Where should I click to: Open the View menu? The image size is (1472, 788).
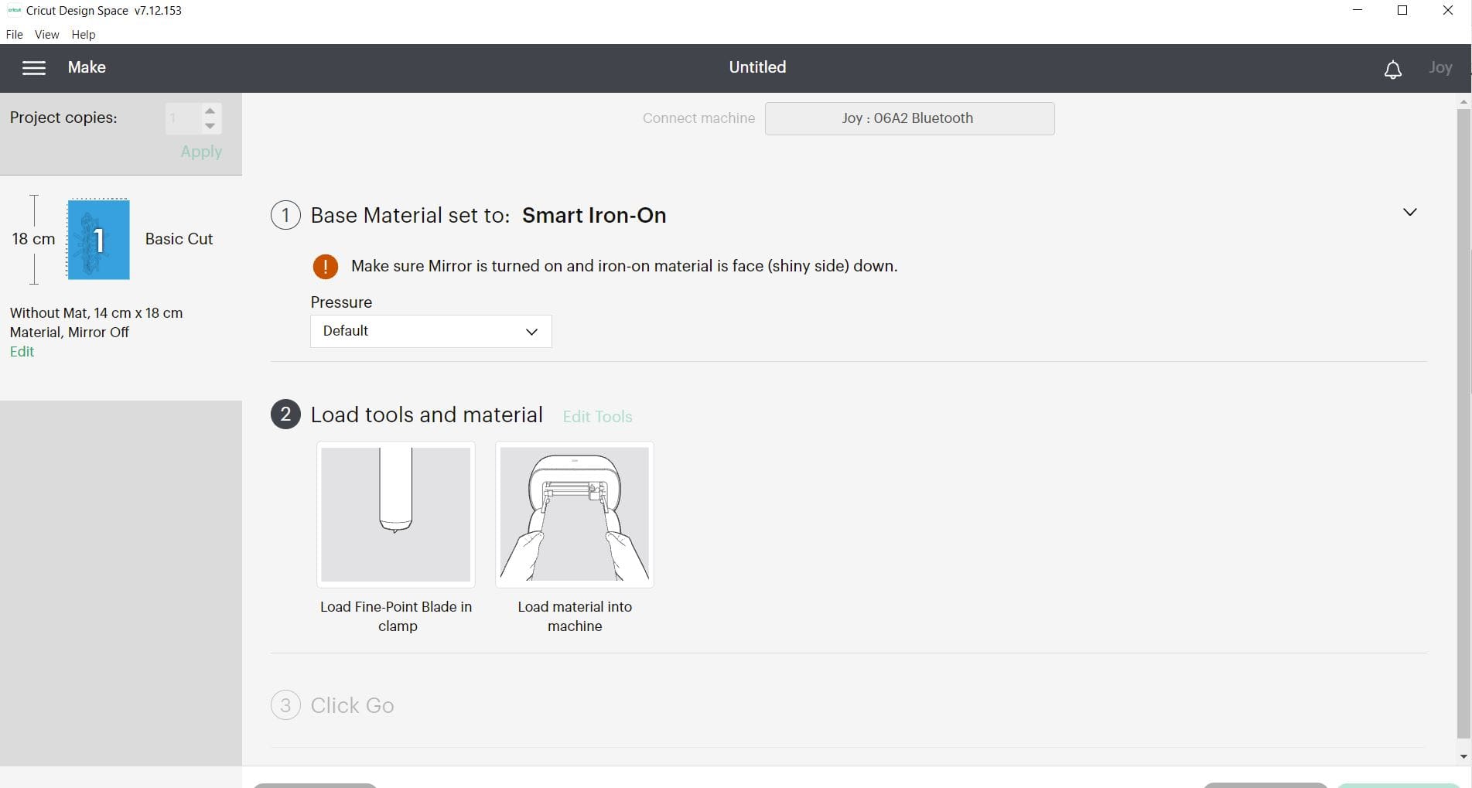tap(46, 35)
